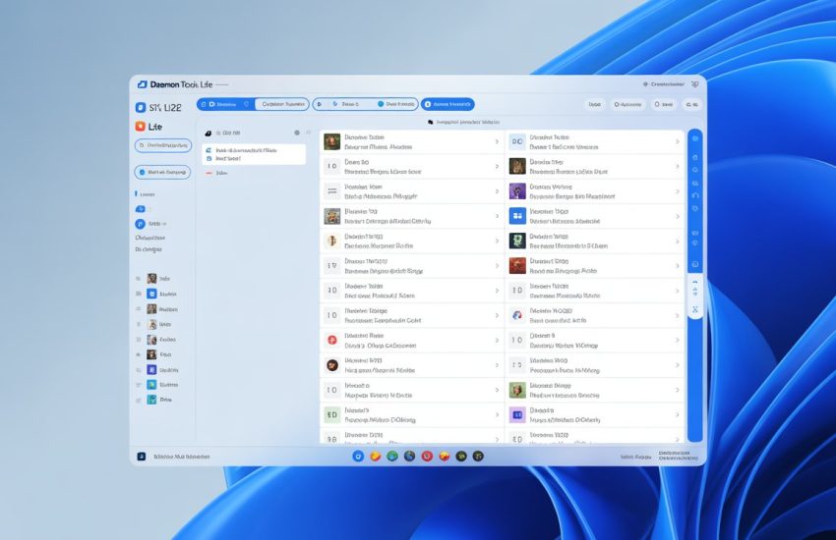Expand the chevron of the blue-red swirl icon row
836x540 pixels.
point(677,315)
